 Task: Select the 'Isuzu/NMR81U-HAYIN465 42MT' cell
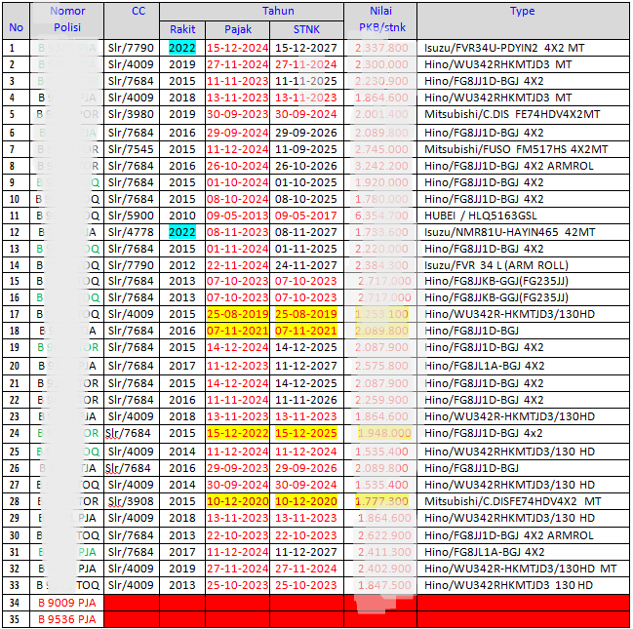[508, 232]
